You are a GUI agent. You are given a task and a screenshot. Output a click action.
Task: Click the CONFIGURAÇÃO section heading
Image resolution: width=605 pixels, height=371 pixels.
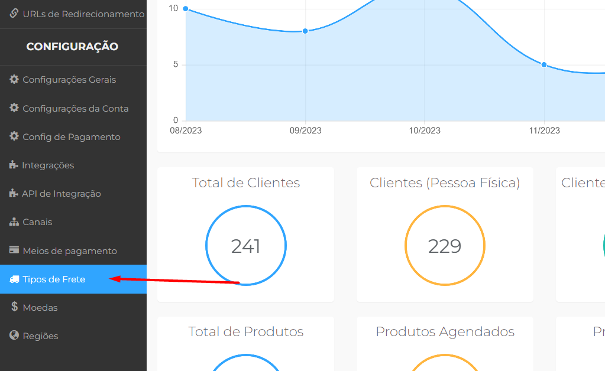click(72, 47)
